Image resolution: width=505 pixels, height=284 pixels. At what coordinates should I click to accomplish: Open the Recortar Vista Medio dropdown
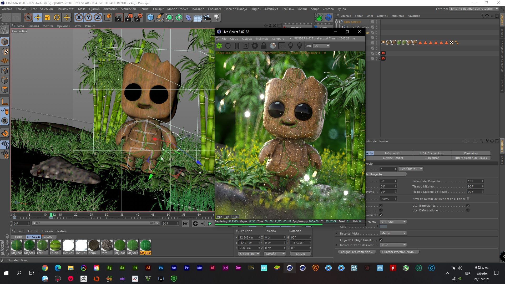[x=393, y=233]
